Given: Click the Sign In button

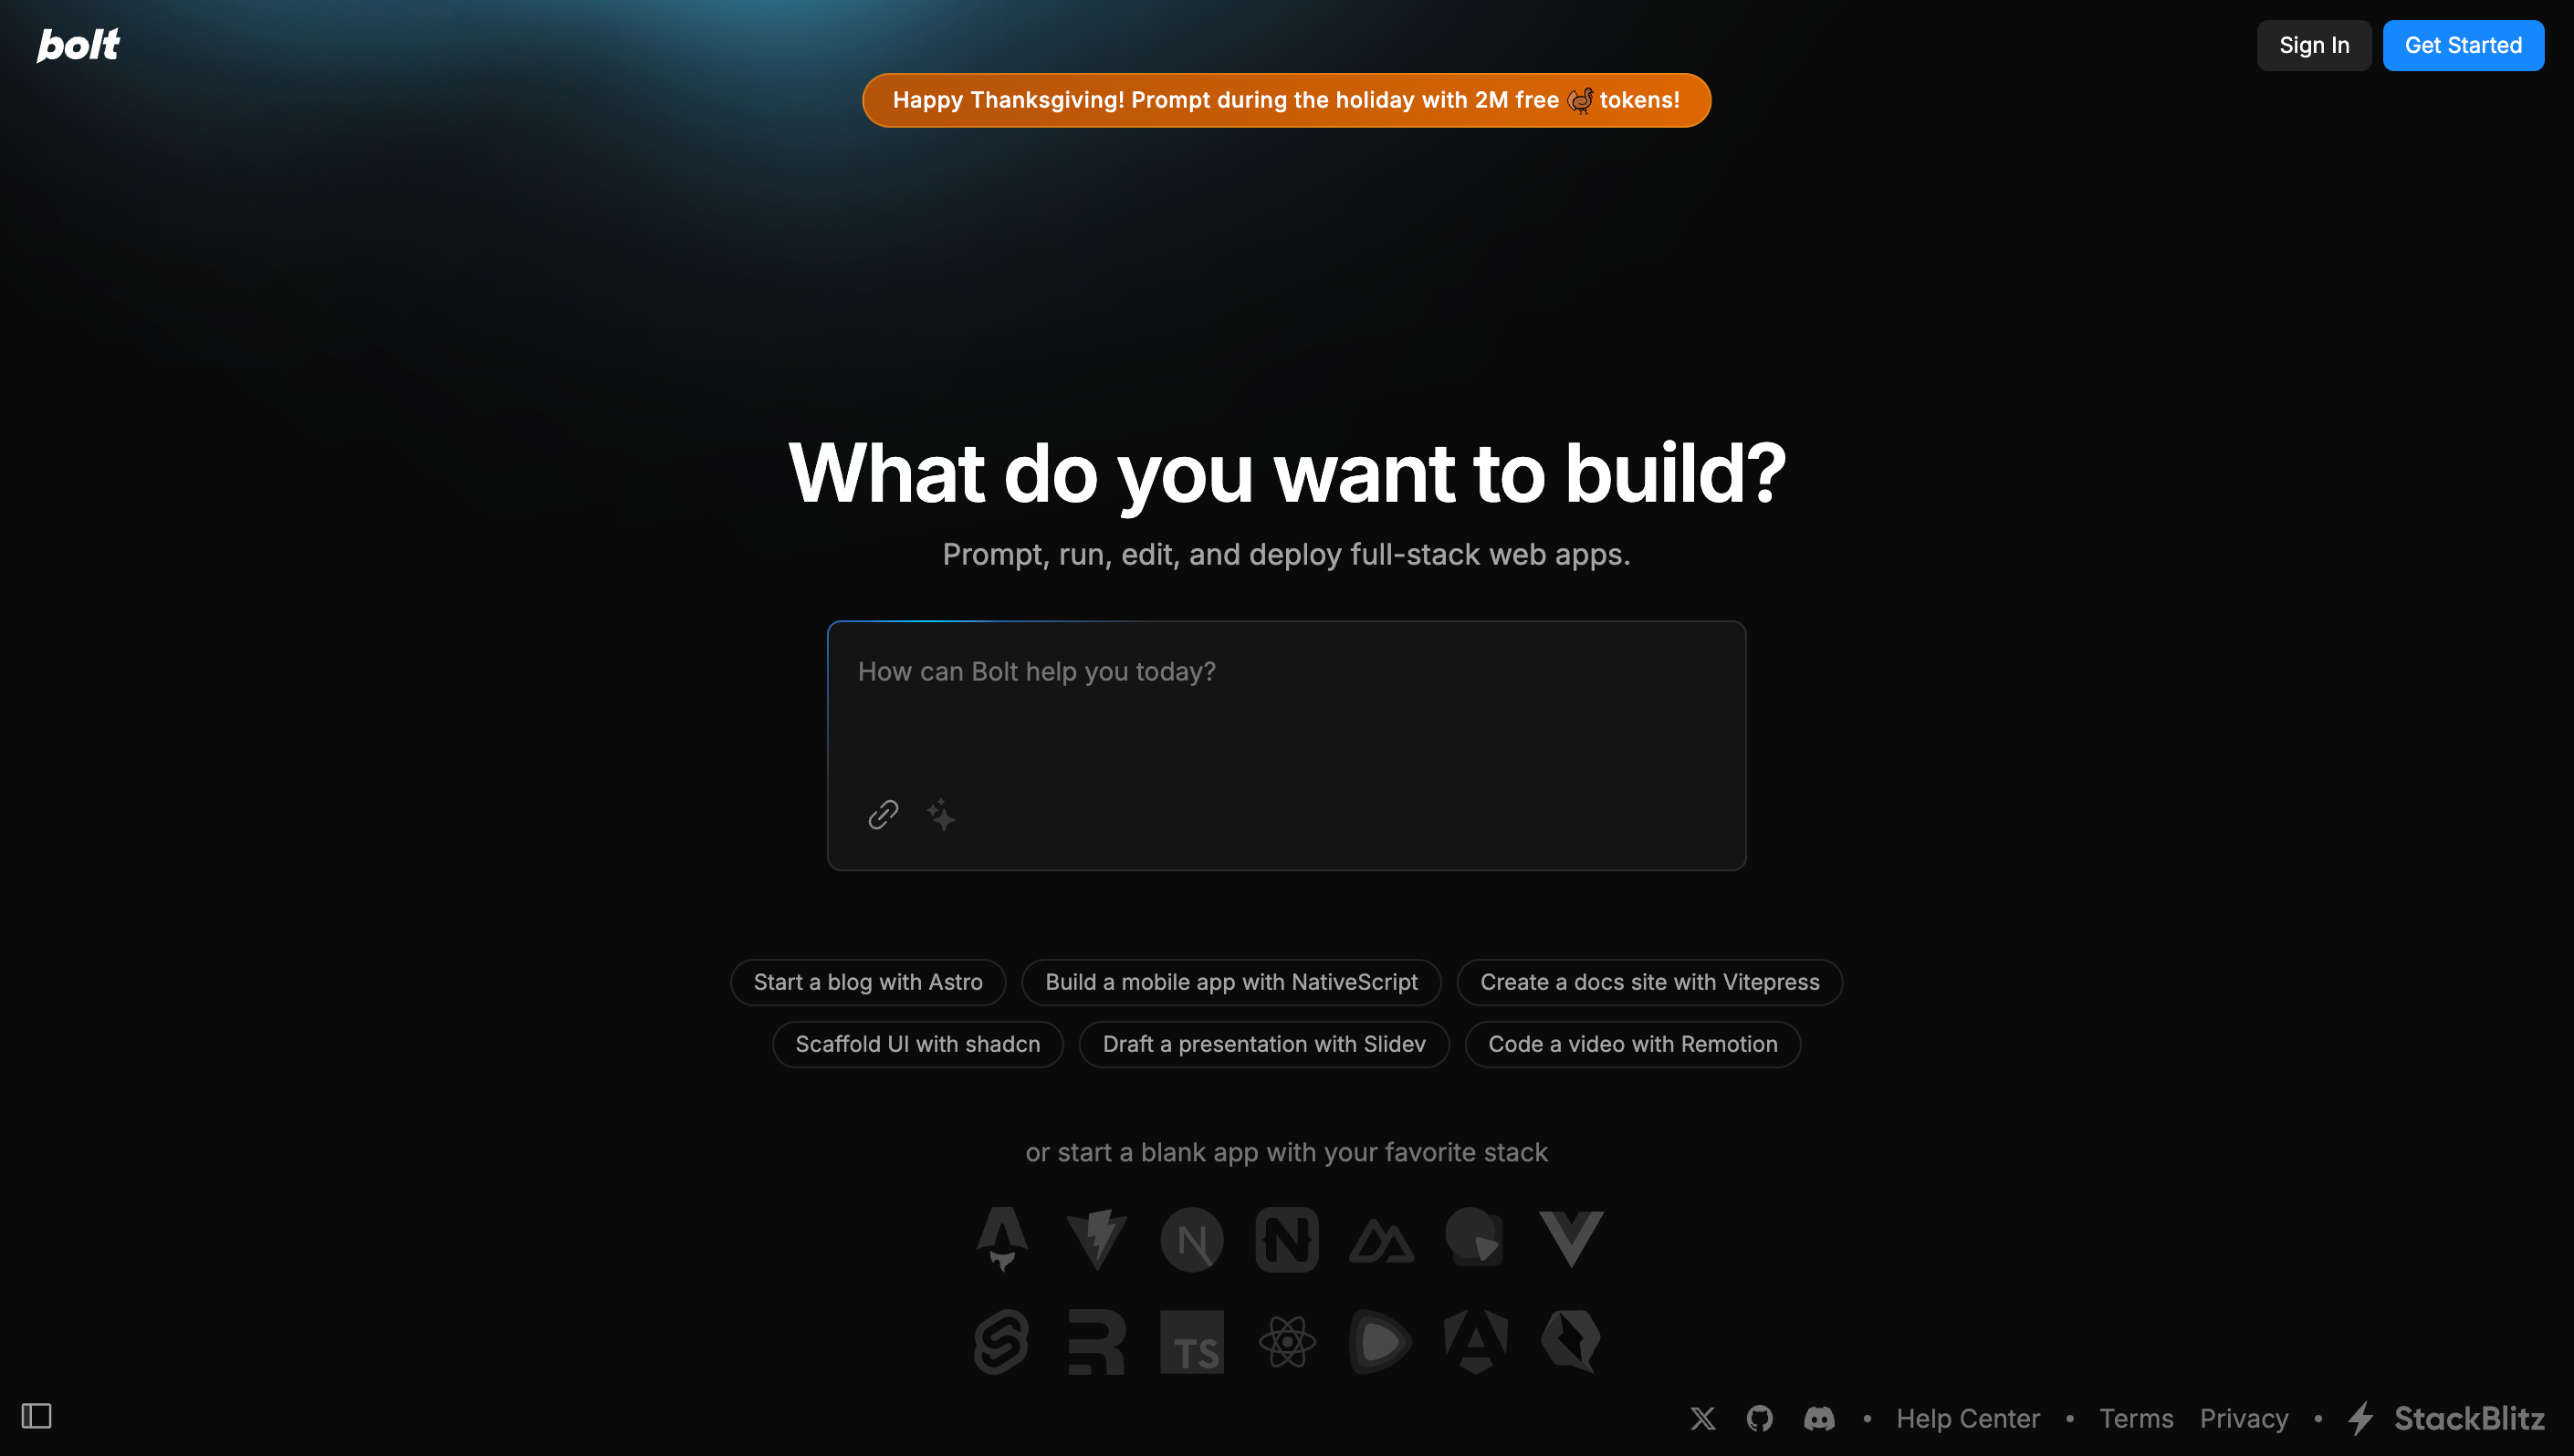Looking at the screenshot, I should coord(2314,44).
